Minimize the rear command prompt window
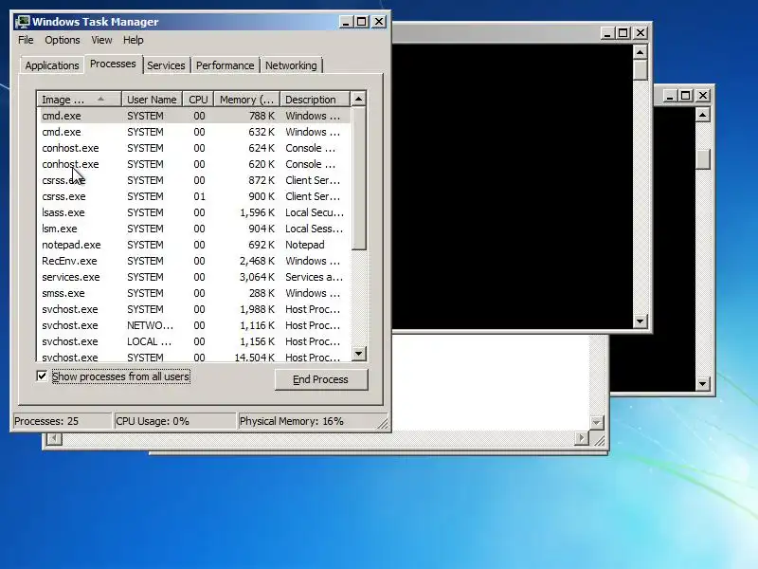The image size is (758, 569). click(x=670, y=96)
